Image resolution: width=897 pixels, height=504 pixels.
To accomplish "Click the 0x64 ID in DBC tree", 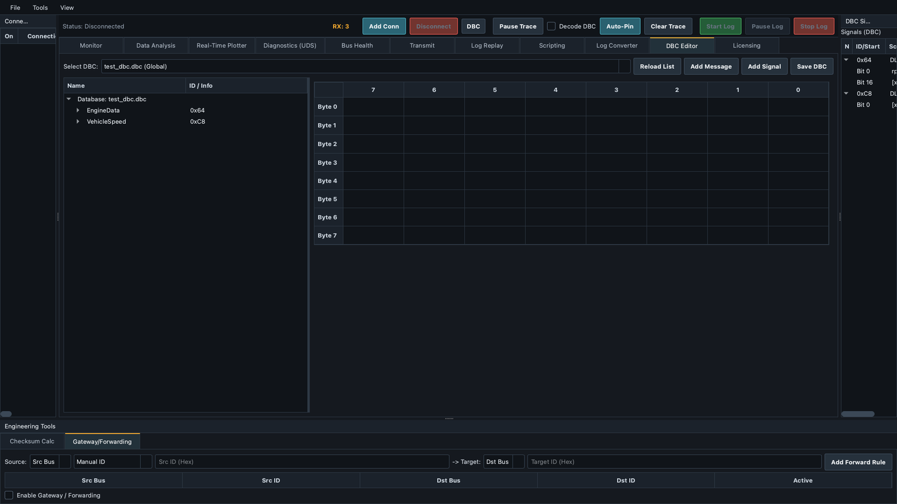I will pyautogui.click(x=197, y=110).
